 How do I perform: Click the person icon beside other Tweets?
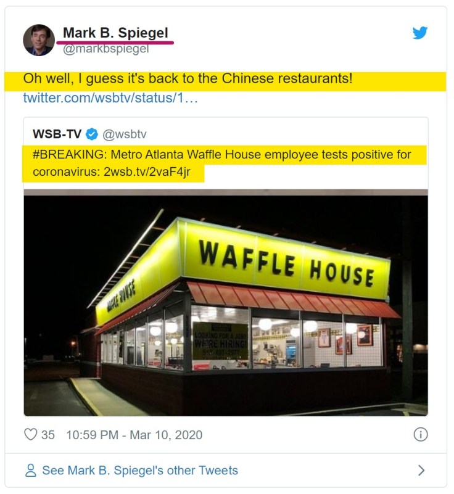[x=31, y=471]
